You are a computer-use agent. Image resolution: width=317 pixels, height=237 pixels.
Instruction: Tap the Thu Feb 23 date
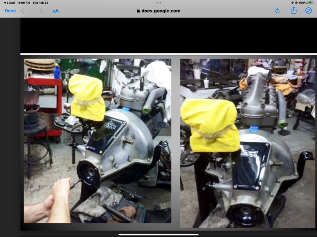click(x=41, y=3)
